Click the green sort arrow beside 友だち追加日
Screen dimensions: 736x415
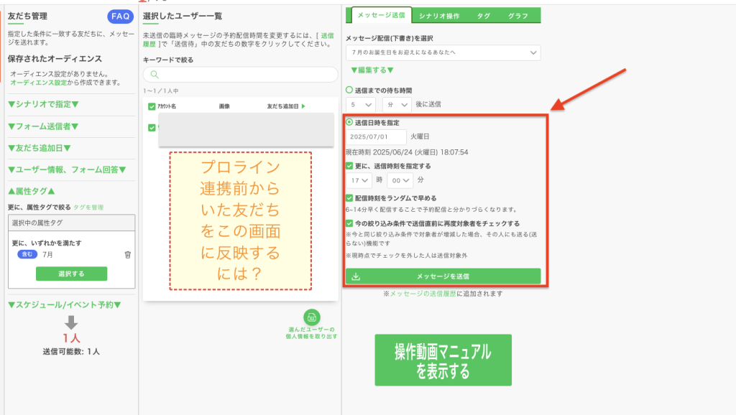coord(303,106)
